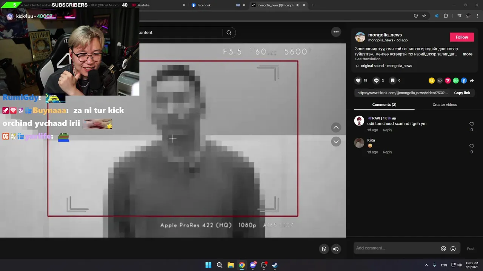
Task: Follow the mongolia_news account
Action: 461,37
